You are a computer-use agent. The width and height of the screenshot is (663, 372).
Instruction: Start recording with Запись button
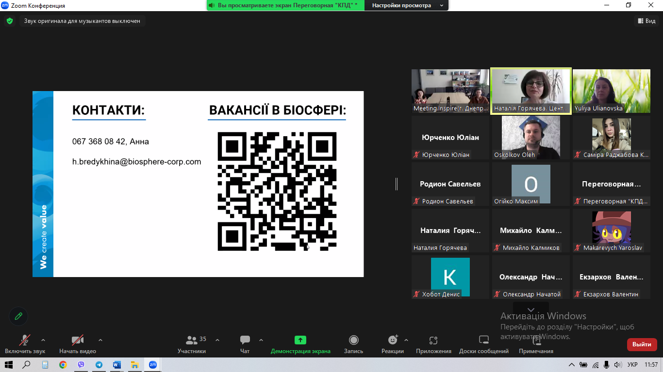click(x=353, y=344)
